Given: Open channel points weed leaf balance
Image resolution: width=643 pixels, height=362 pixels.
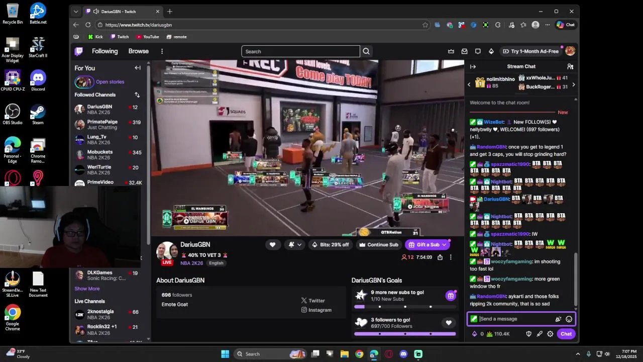Looking at the screenshot, I should click(498, 334).
